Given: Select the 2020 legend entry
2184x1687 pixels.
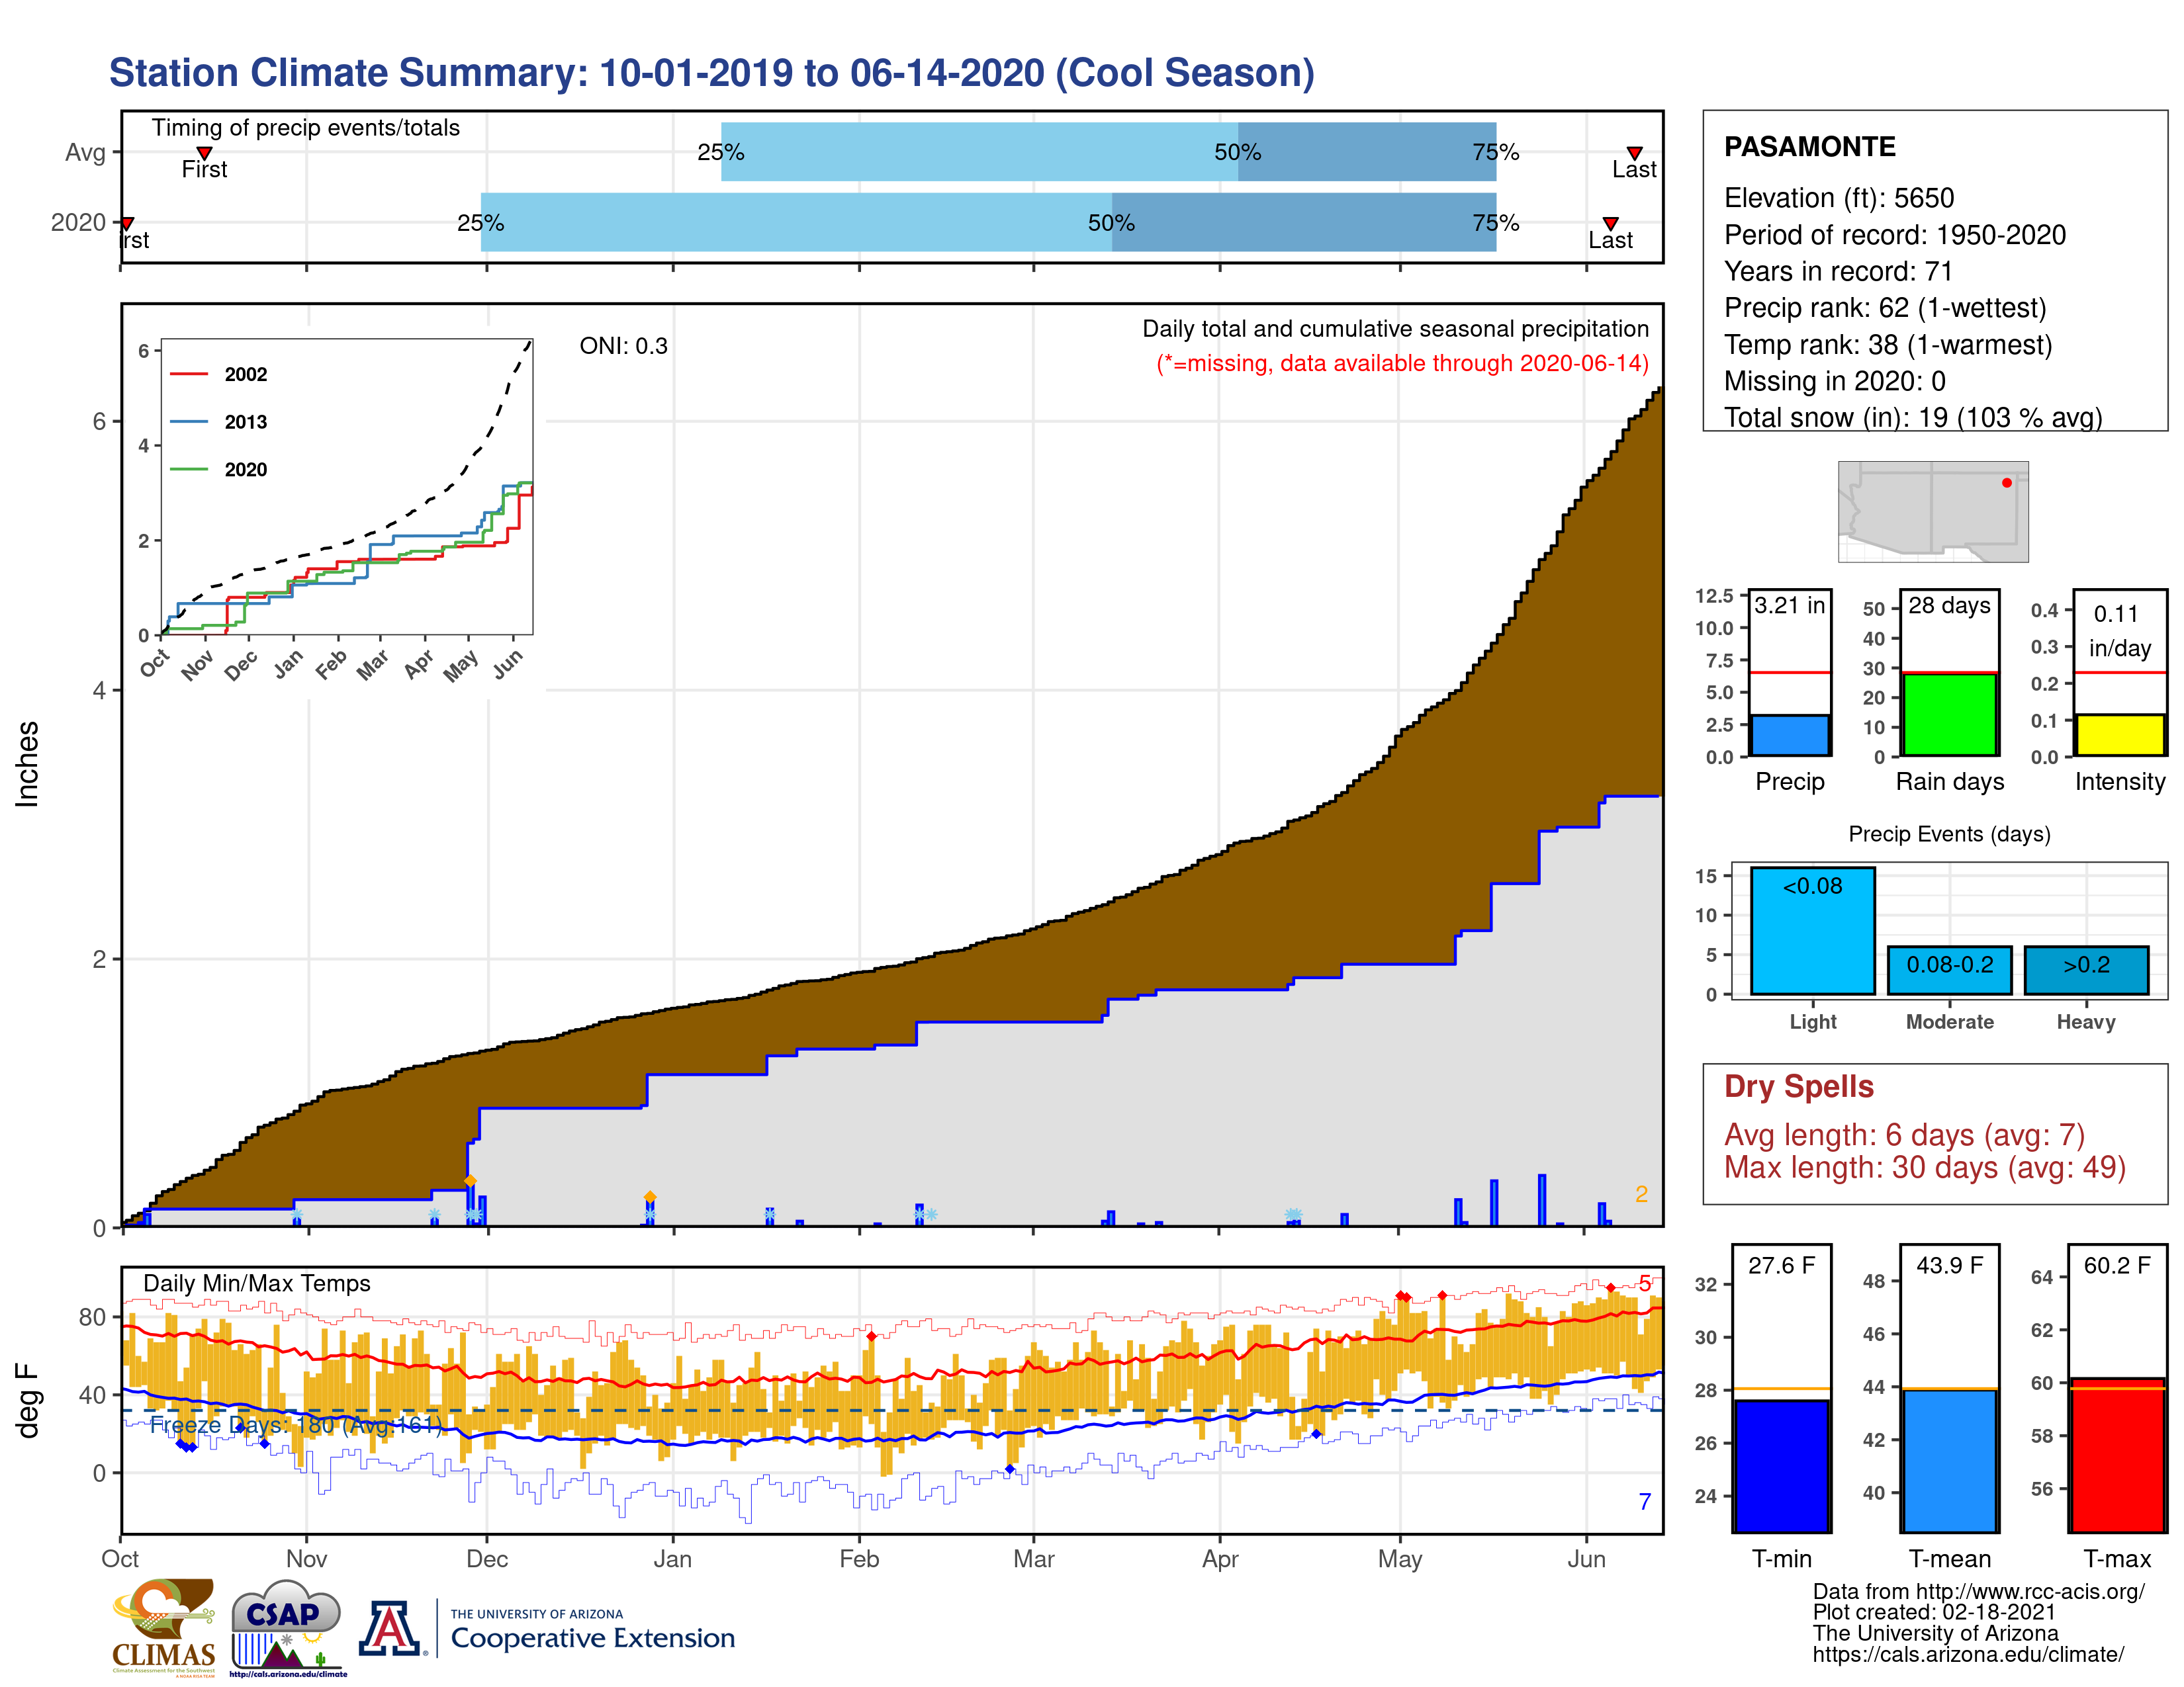Looking at the screenshot, I should point(245,470).
